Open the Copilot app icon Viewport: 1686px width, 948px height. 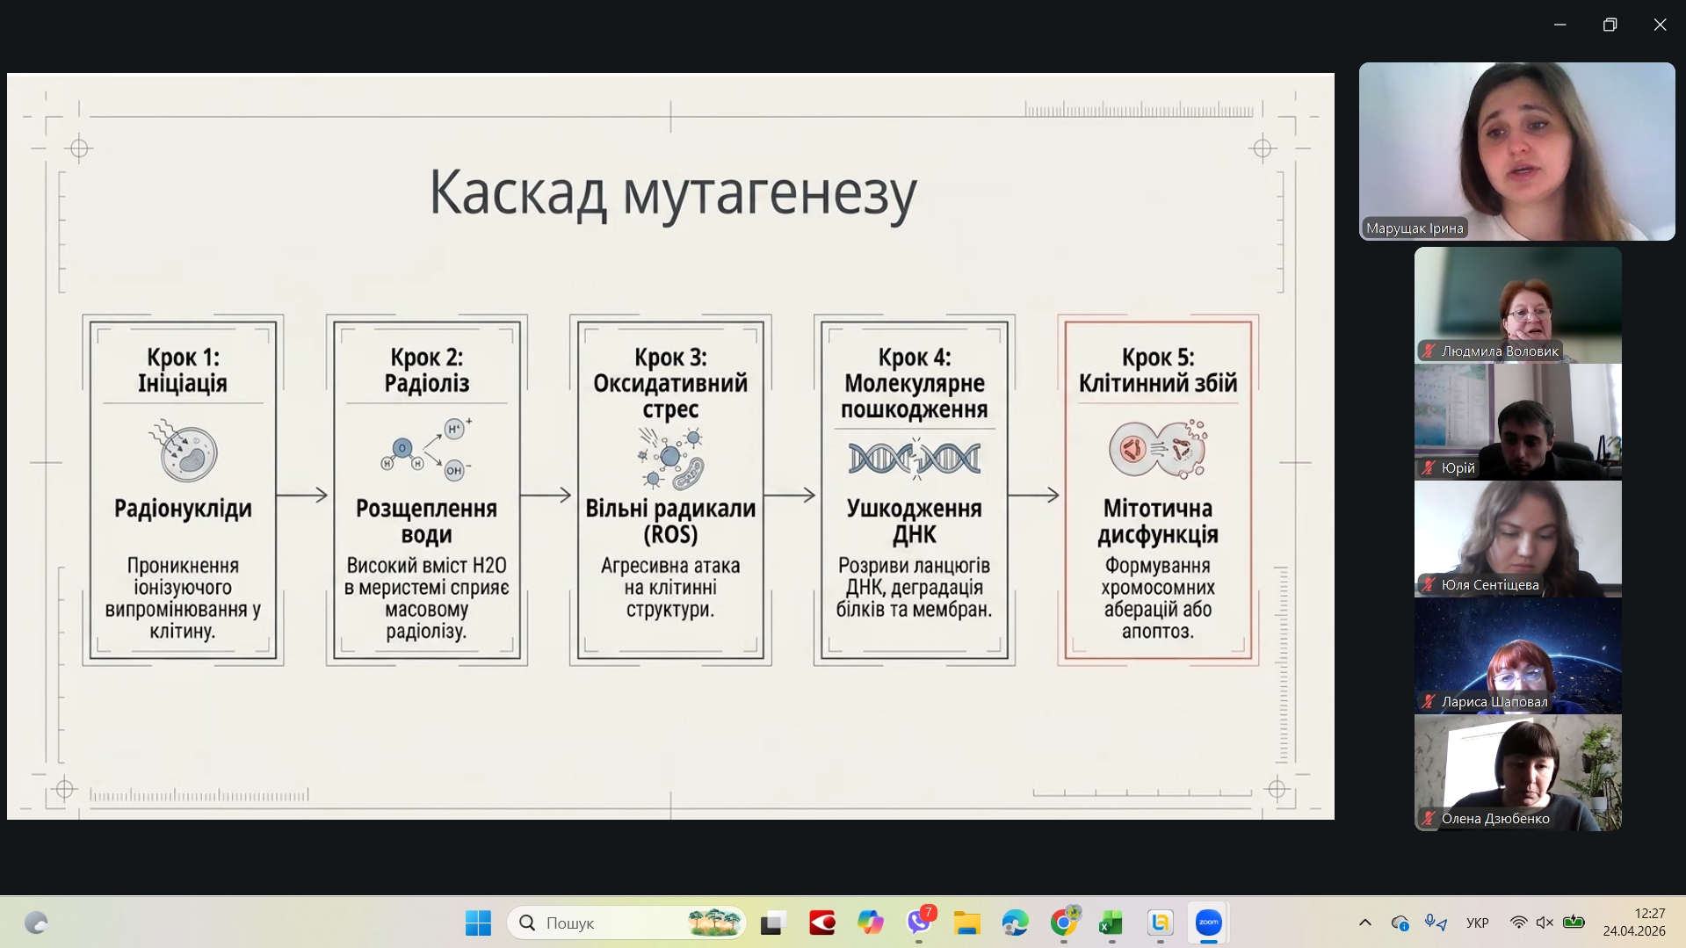870,923
